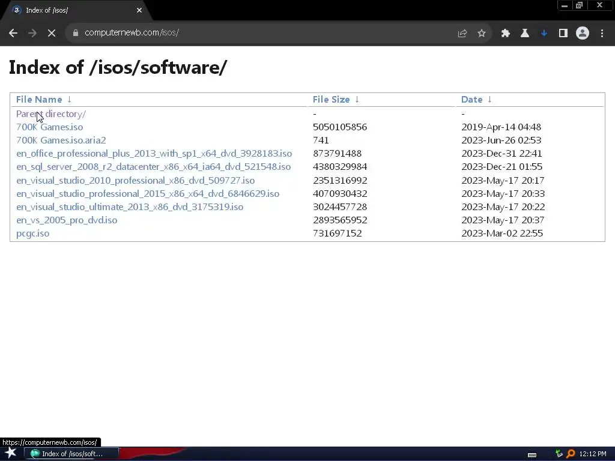615x461 pixels.
Task: Open 700K Games.iso.aria2 file link
Action: [61, 140]
